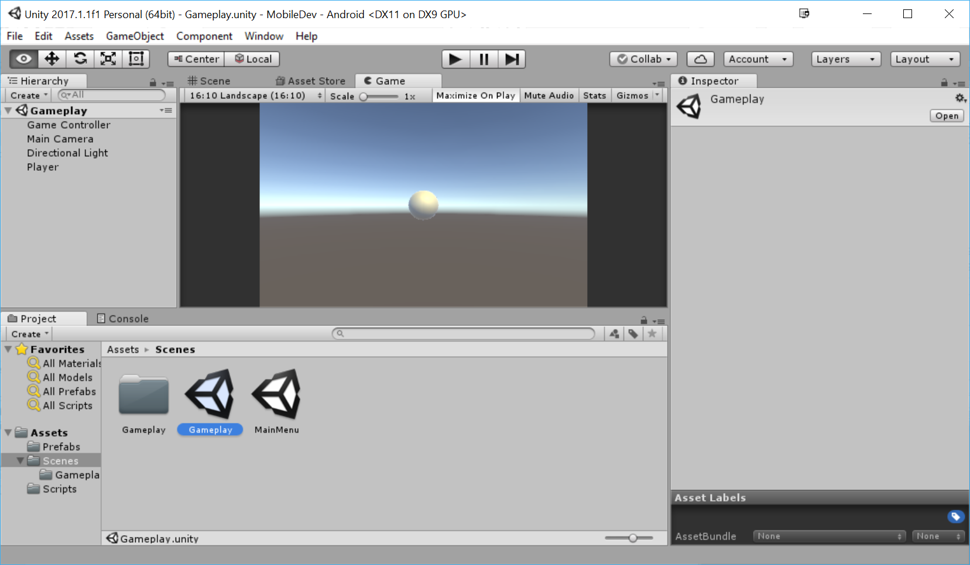This screenshot has width=970, height=565.
Task: Click the Open button in Inspector
Action: [947, 116]
